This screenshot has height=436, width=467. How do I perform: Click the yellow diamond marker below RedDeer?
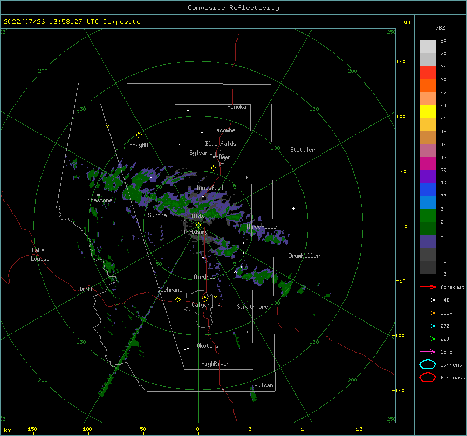[214, 168]
